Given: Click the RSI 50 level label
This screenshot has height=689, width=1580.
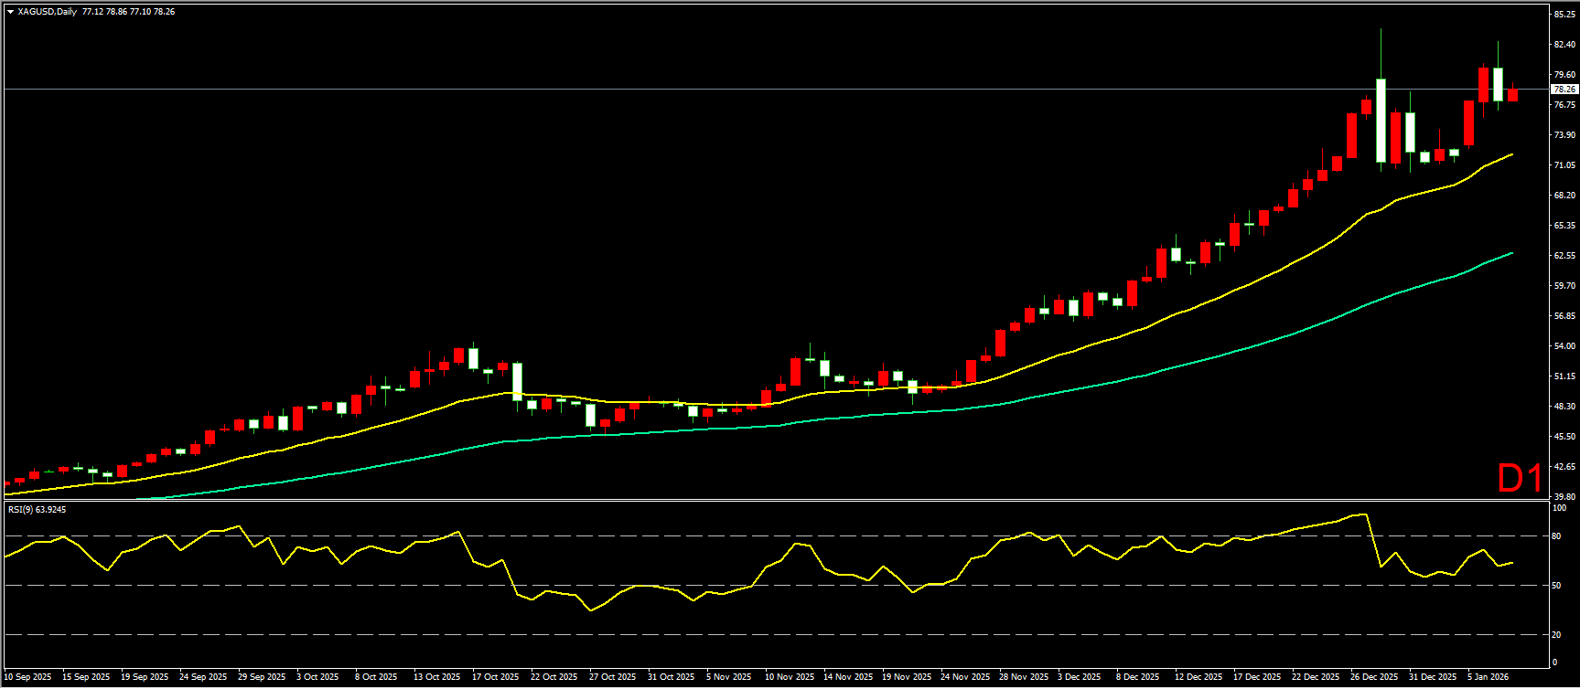Looking at the screenshot, I should (1557, 586).
